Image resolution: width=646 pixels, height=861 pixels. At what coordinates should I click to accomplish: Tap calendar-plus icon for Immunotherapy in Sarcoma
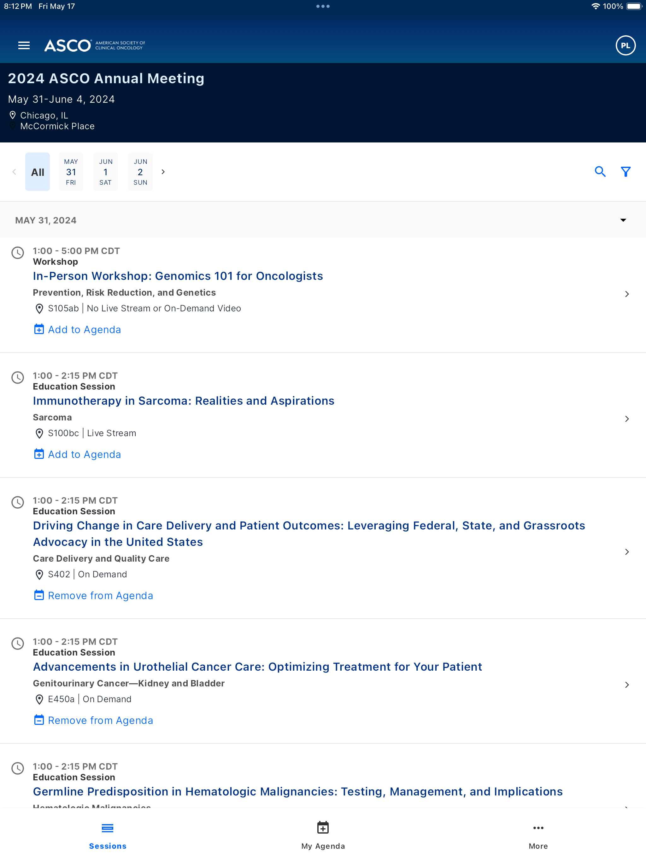coord(38,454)
